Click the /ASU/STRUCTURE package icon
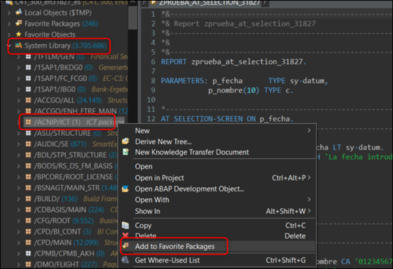 tap(29, 133)
